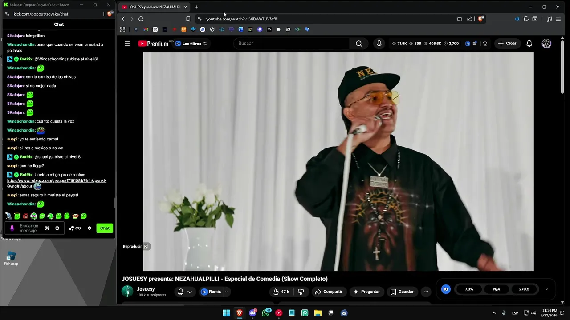
Task: Insert the red angry emote from the quick emote row
Action: pos(25,216)
